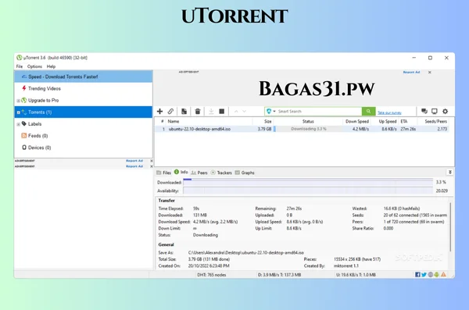
Task: Sort torrents by Seeds/Peers column header
Action: (x=433, y=121)
